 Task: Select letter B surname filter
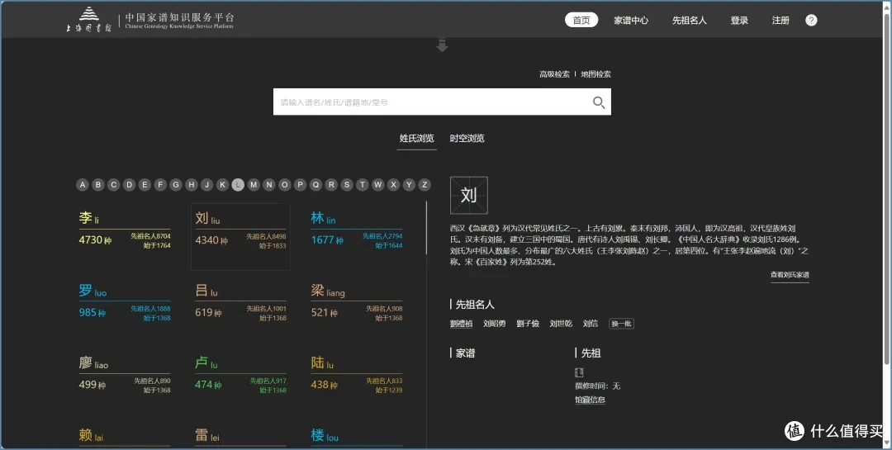(97, 185)
